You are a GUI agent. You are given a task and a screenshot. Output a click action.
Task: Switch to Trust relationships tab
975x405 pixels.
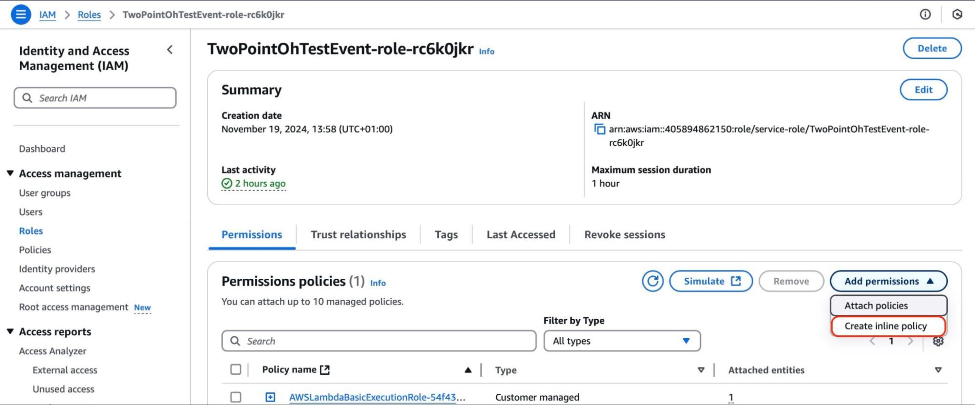pos(358,235)
